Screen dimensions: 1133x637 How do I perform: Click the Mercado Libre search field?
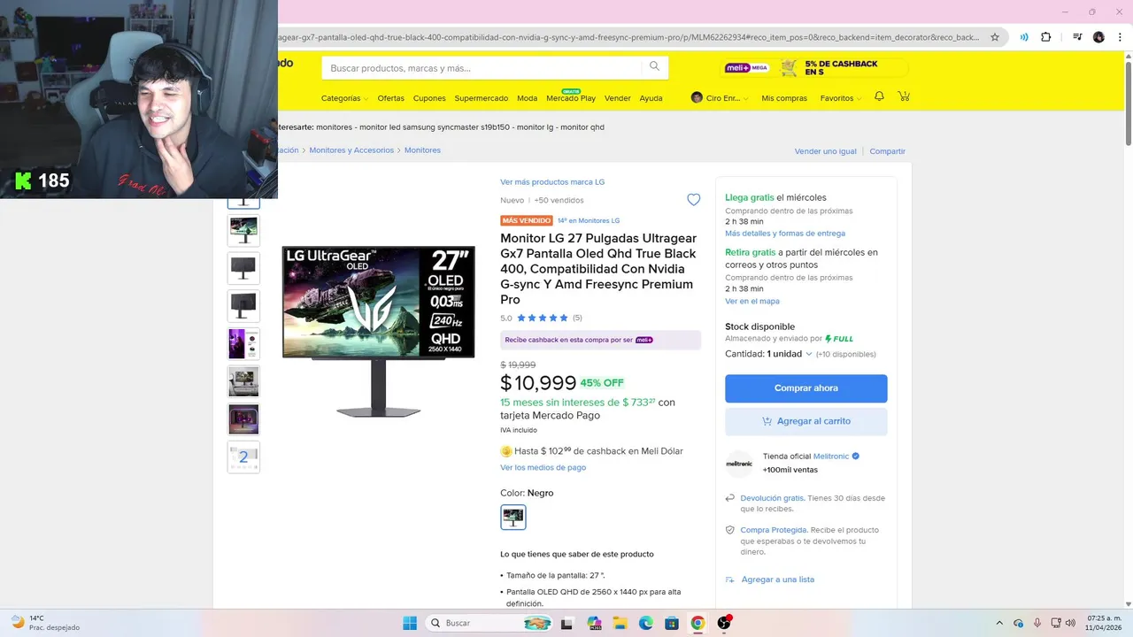[x=482, y=68]
